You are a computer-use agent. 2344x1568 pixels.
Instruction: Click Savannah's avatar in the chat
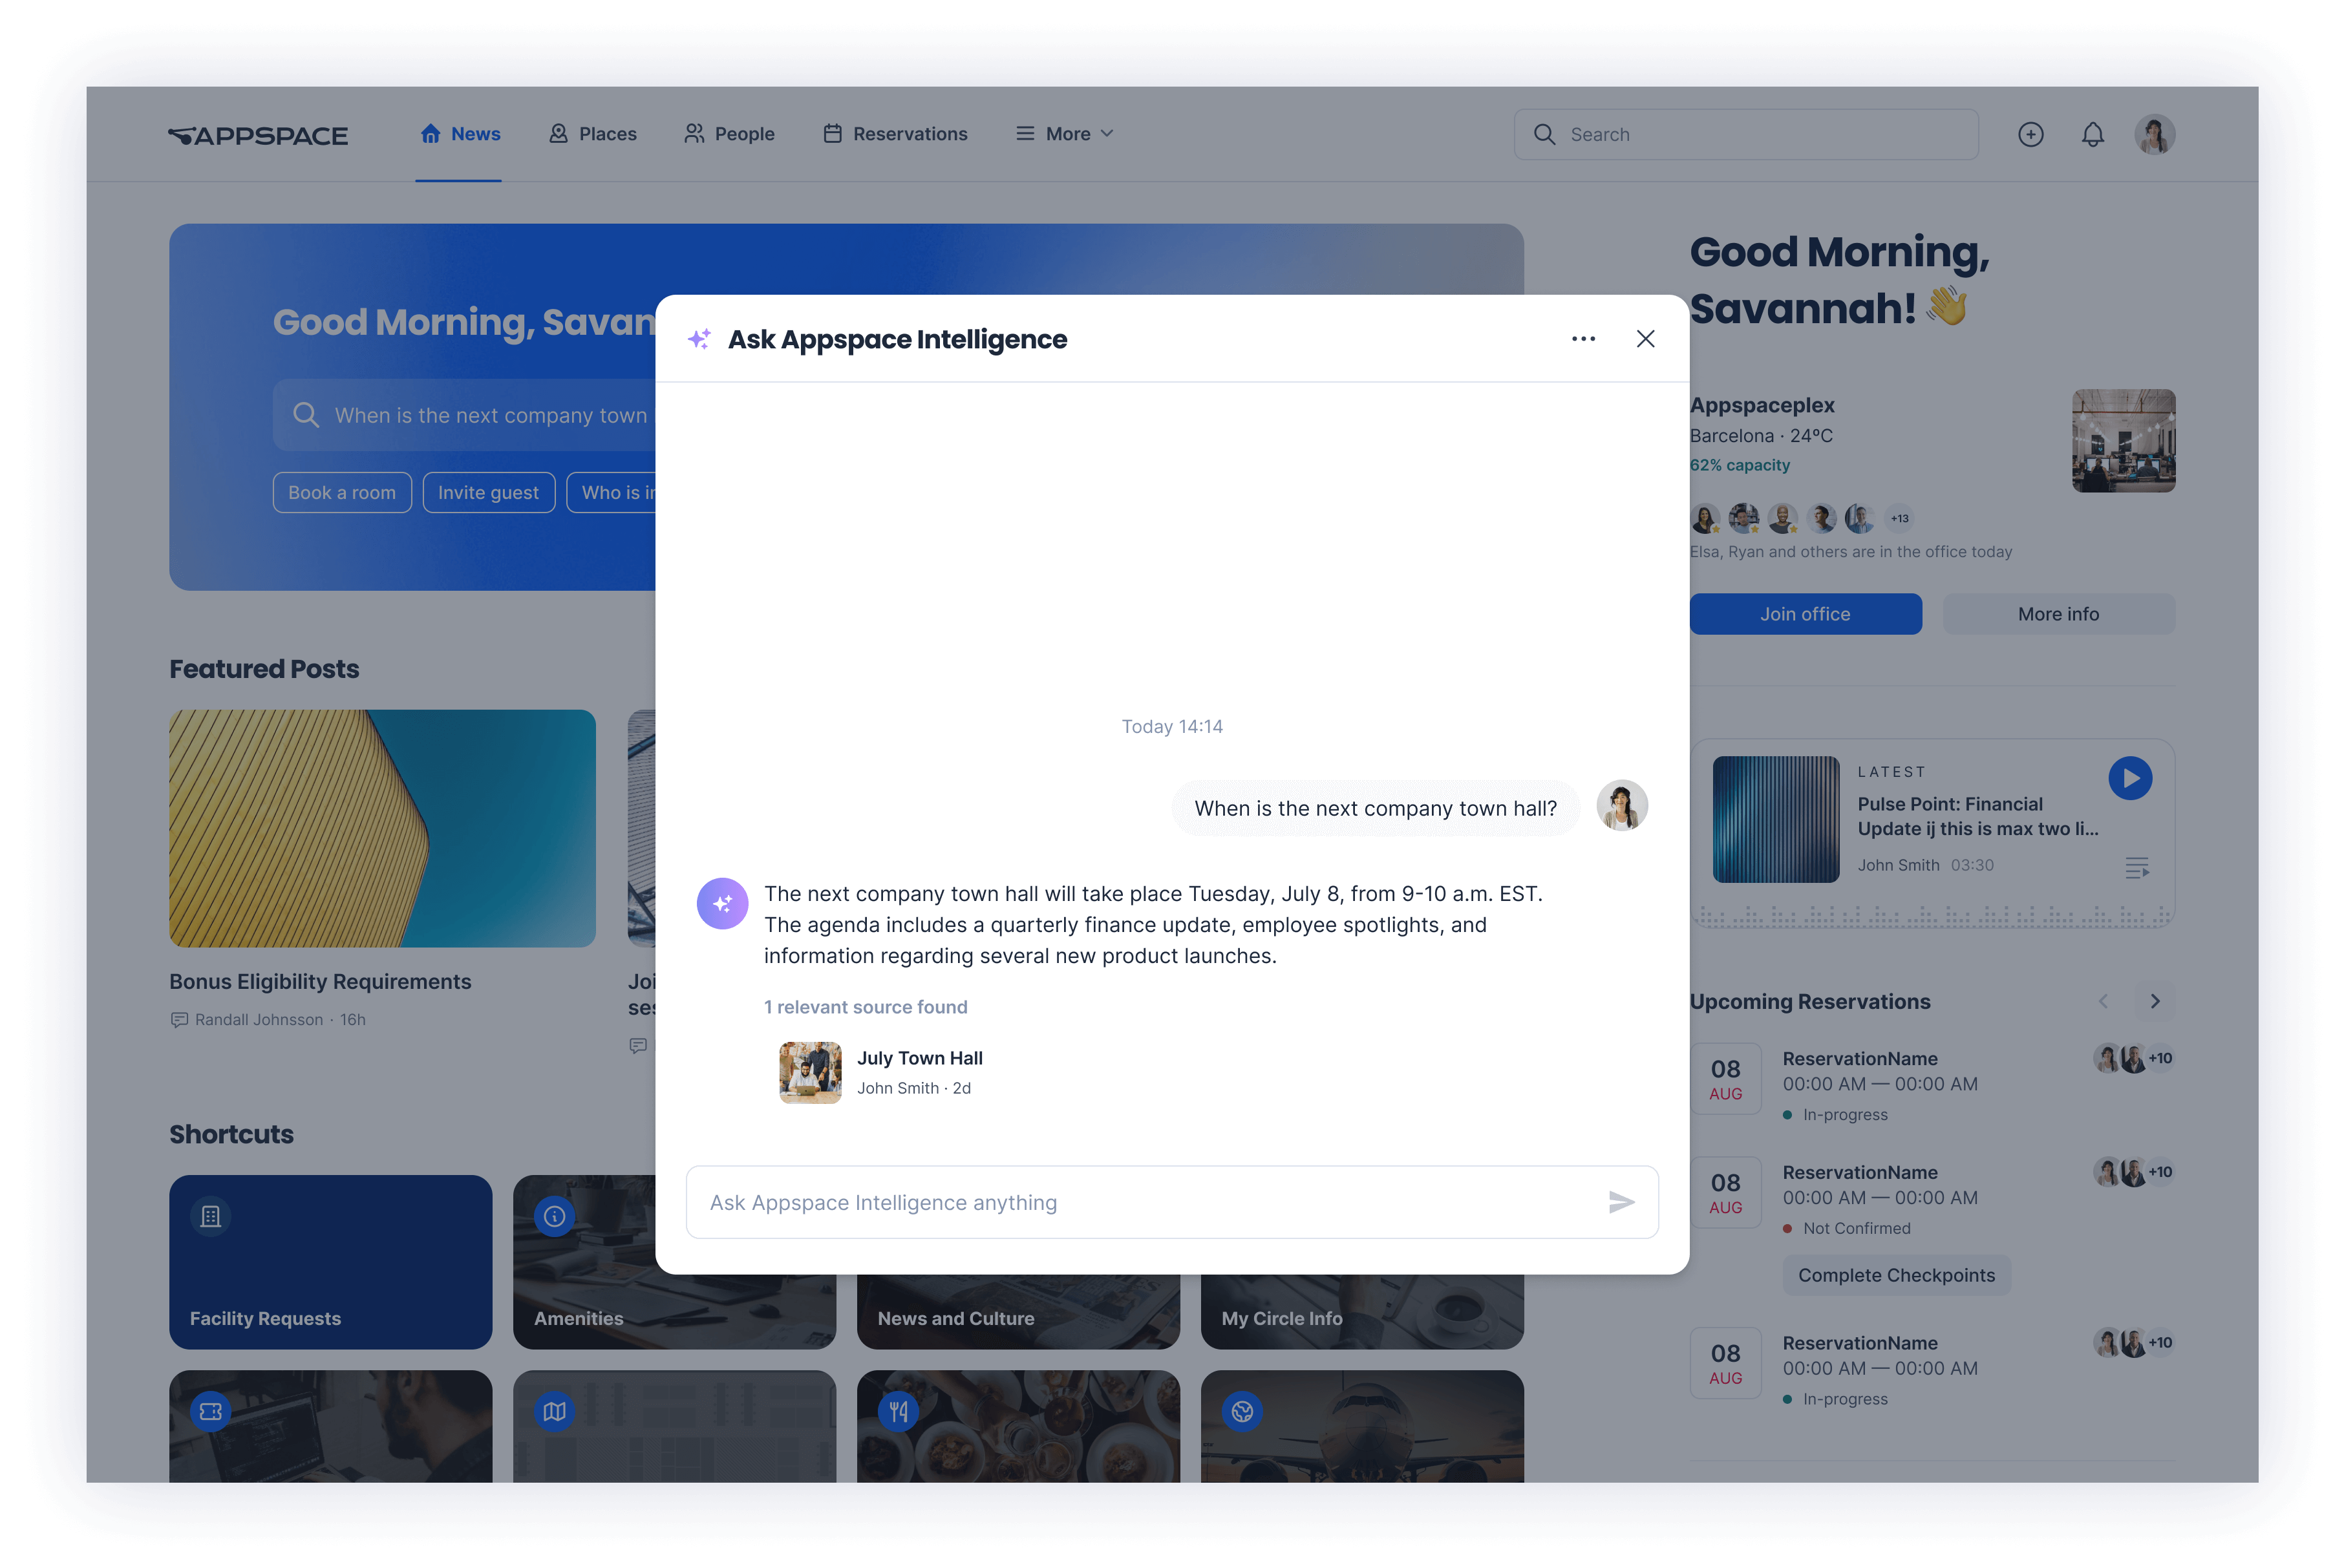1621,806
